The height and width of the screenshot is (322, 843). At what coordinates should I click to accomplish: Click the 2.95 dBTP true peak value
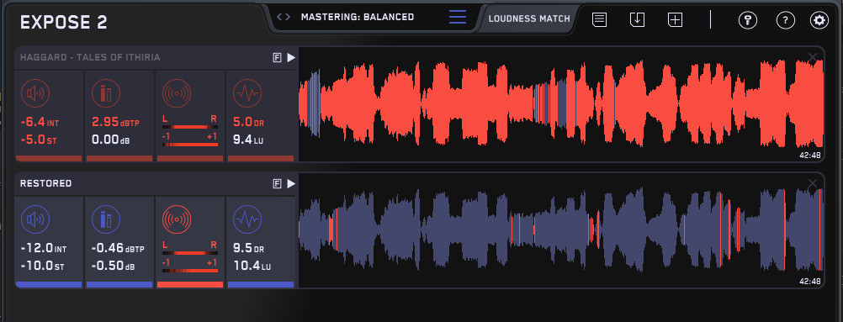point(115,122)
